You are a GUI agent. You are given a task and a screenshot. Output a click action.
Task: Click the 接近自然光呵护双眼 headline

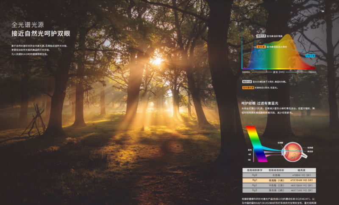click(41, 34)
